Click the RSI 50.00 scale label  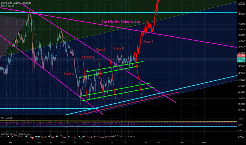241,125
